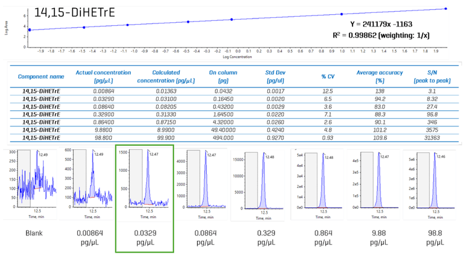Select the 0.329 pg/µL chromatogram plot
463x260 pixels.
tap(259, 183)
